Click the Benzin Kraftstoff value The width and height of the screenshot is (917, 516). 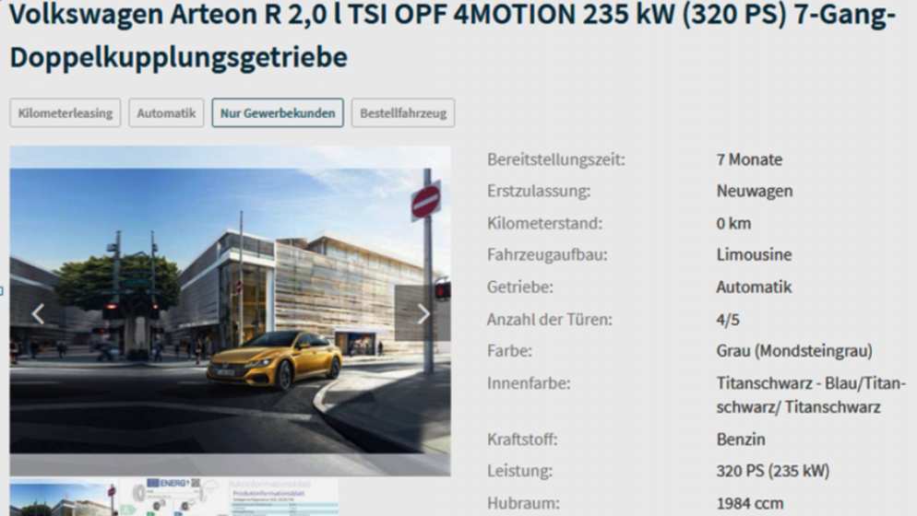pyautogui.click(x=741, y=440)
